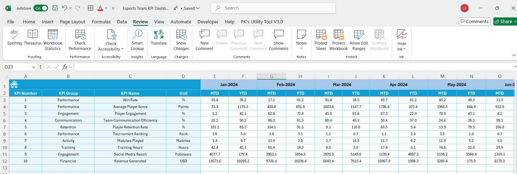Image resolution: width=517 pixels, height=174 pixels.
Task: Click the Undo arrow
Action: point(65,8)
